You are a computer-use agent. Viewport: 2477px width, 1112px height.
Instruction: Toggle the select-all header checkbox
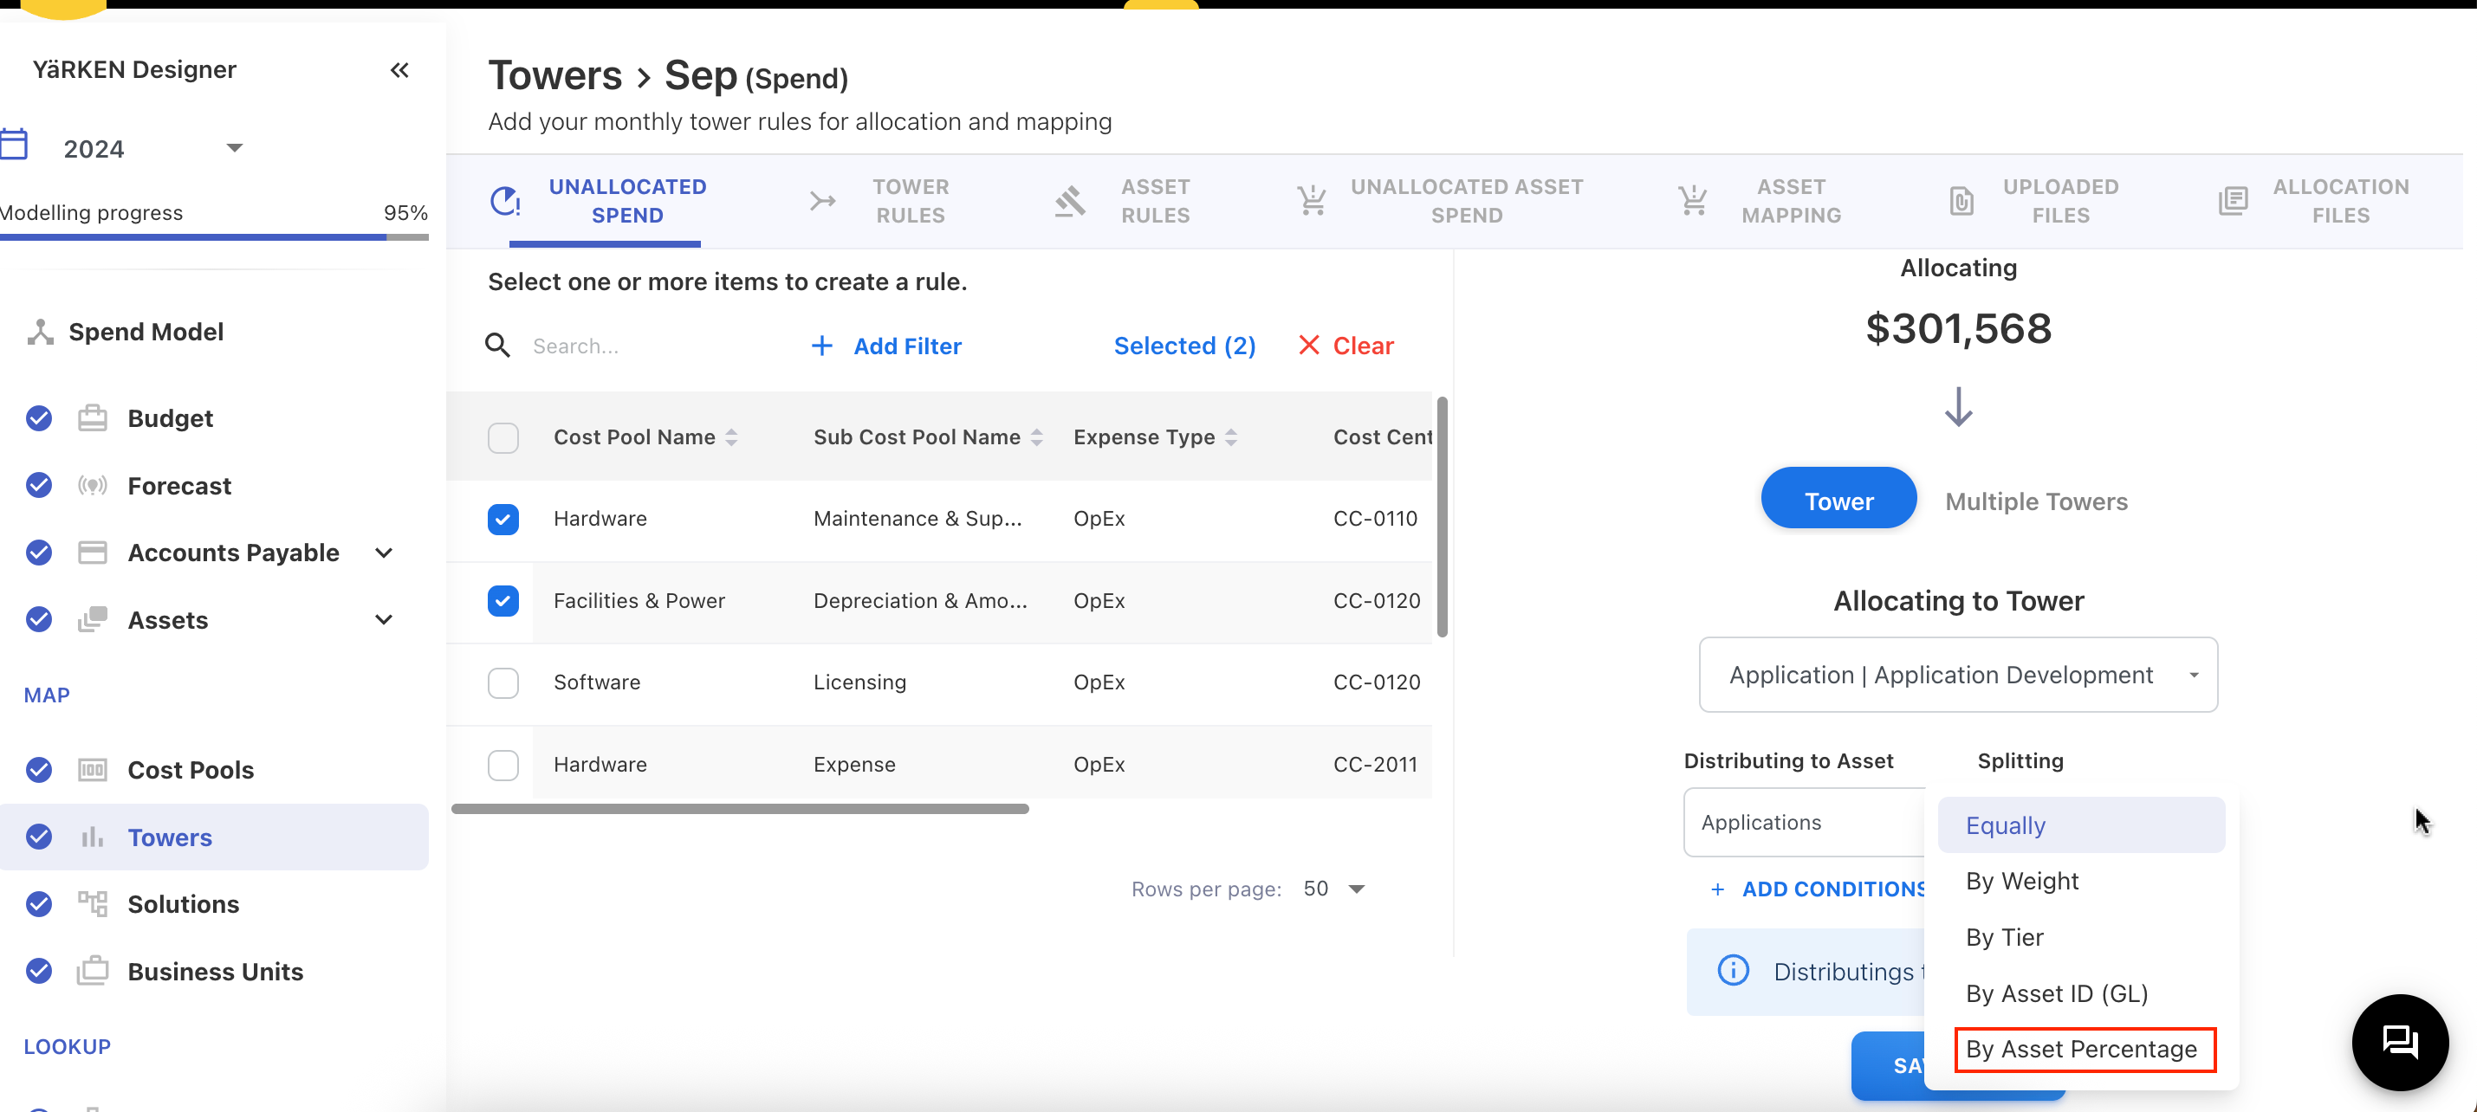pos(503,437)
